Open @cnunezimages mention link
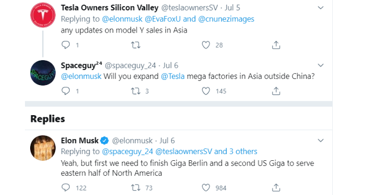The height and width of the screenshot is (195, 377). pyautogui.click(x=226, y=19)
